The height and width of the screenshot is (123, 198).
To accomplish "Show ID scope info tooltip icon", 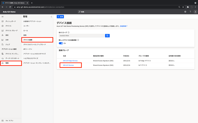I will 68,32.
